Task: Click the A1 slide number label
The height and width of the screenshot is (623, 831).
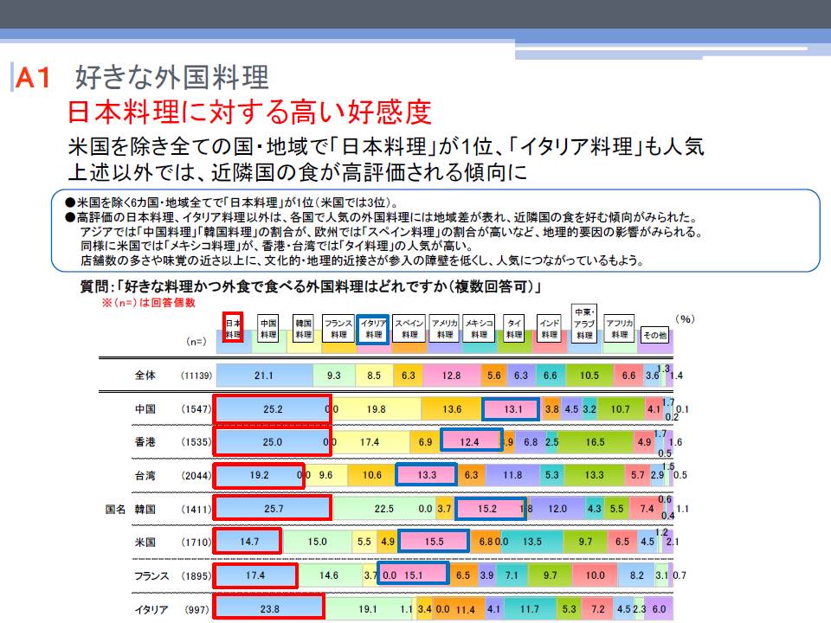Action: coord(37,80)
